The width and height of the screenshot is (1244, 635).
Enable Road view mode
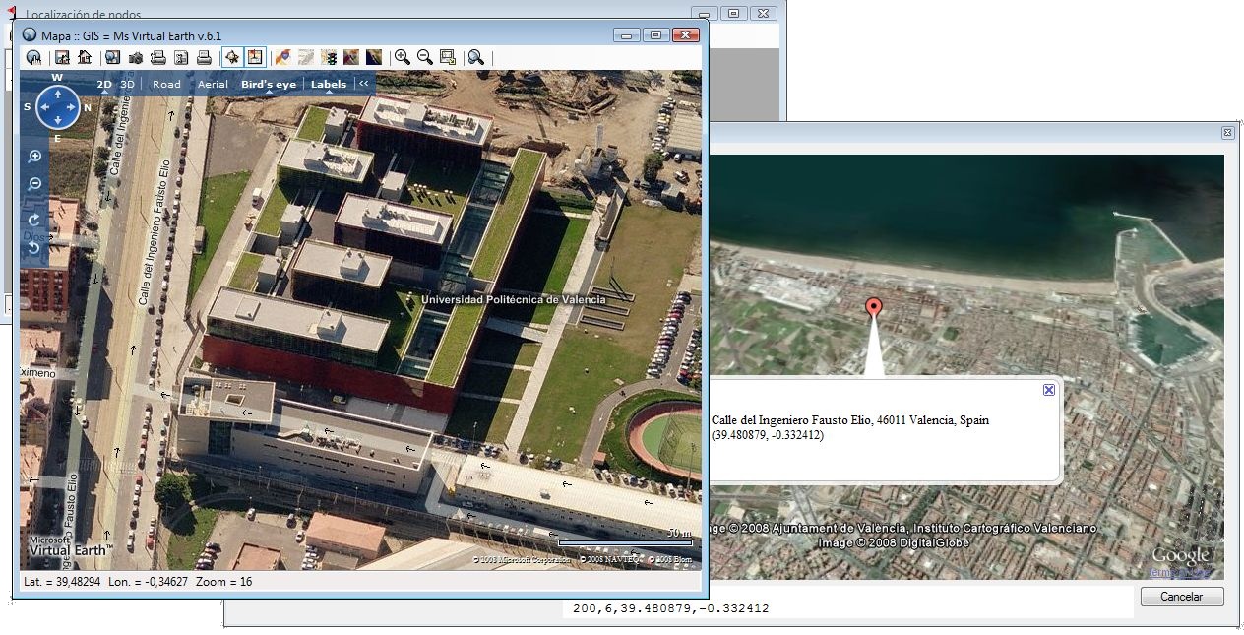click(x=166, y=84)
